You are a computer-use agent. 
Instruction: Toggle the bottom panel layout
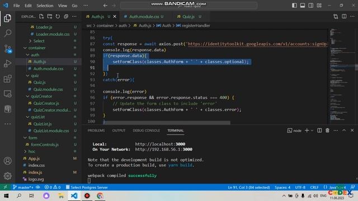pyautogui.click(x=303, y=6)
